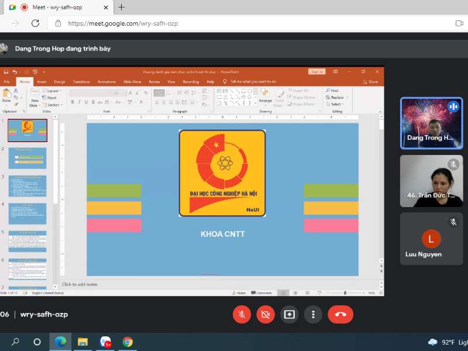Screen dimensions: 468x351
Task: Open the Insert ribbon tab
Action: click(x=42, y=82)
